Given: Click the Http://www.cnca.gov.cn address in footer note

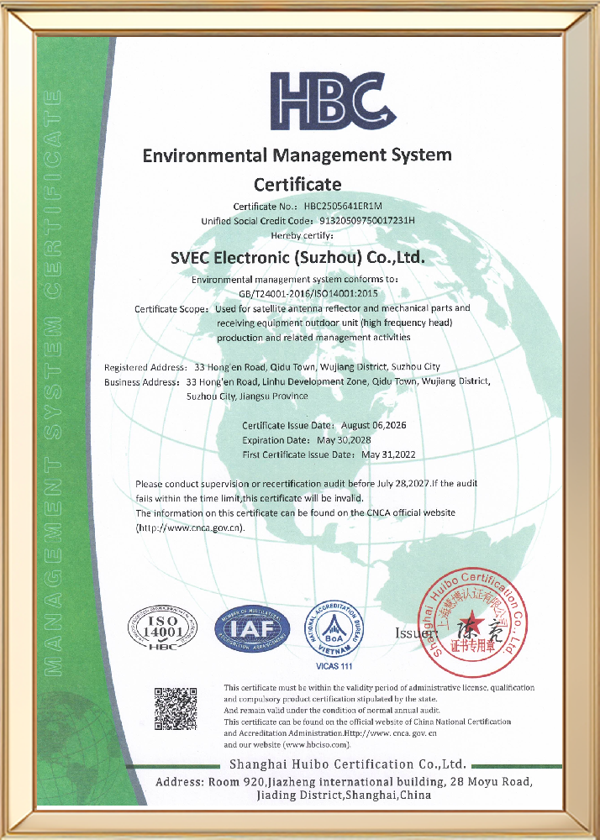Looking at the screenshot, I should click(x=391, y=733).
